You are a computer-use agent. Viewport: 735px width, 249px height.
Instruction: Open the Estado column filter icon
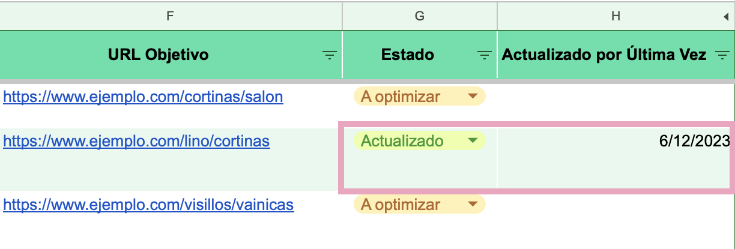tap(484, 55)
